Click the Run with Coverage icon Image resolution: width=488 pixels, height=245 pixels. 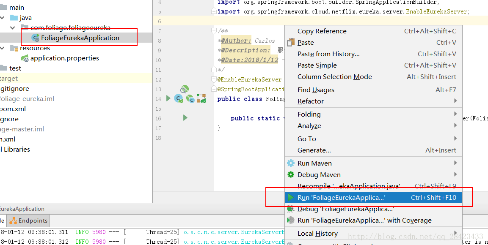291,220
